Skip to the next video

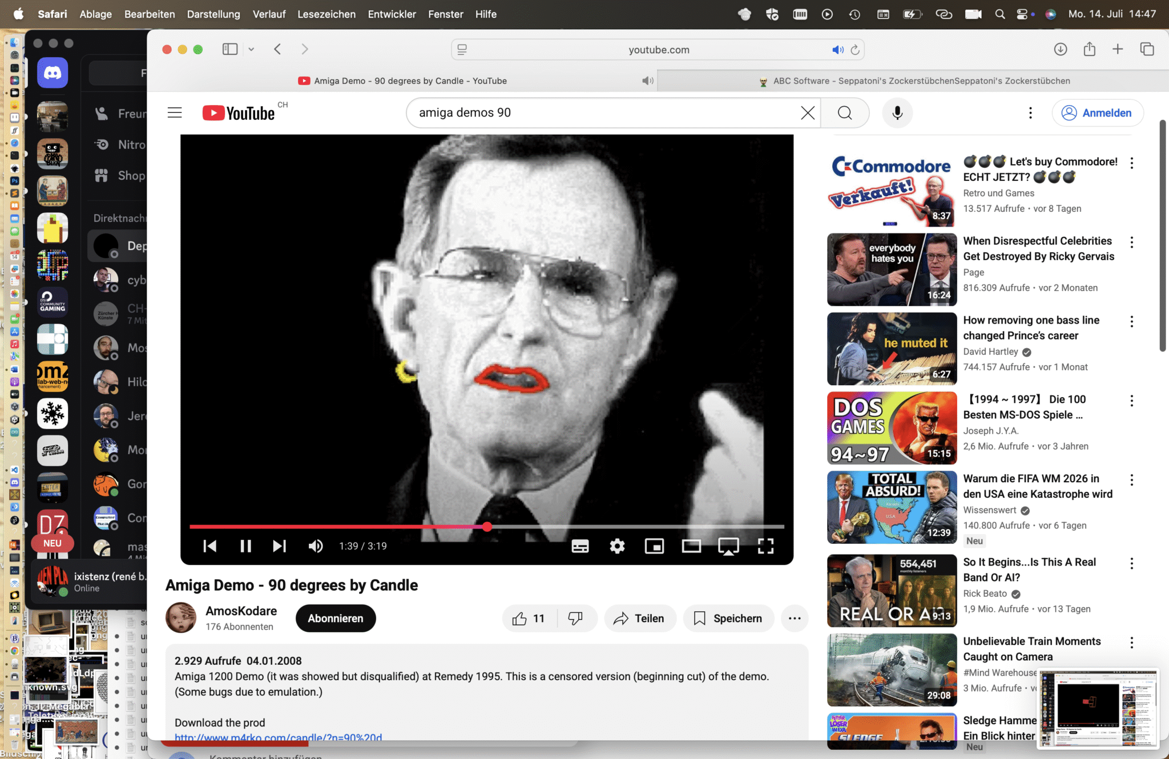(279, 546)
